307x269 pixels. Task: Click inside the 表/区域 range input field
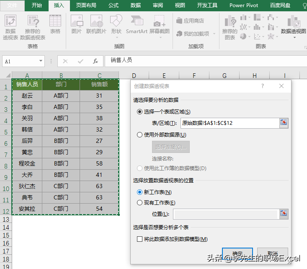[x=230, y=123]
